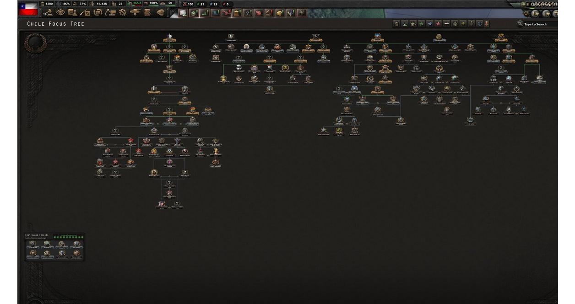Click inside the Type to Search field
Viewport: 575px width, 304px height.
coord(542,24)
